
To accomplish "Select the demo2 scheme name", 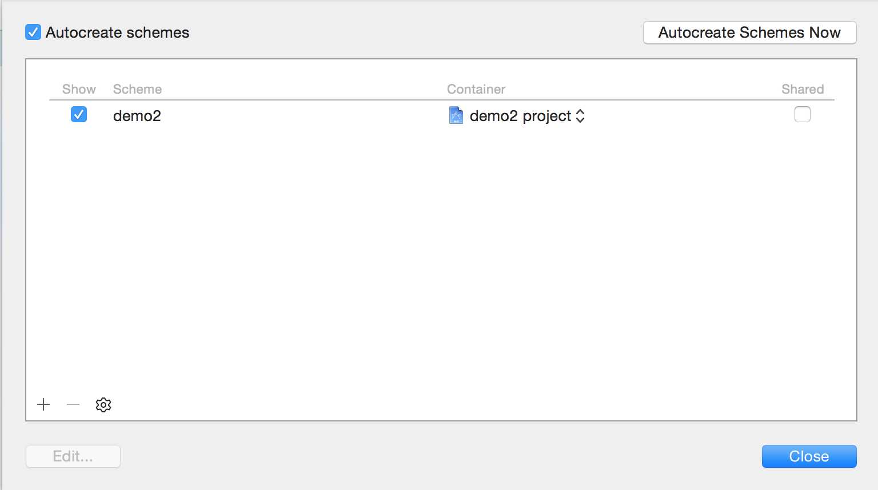I will tap(137, 116).
